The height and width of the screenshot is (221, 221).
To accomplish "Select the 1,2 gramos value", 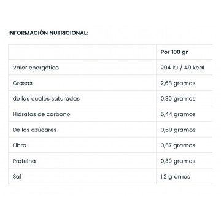I will (176, 177).
